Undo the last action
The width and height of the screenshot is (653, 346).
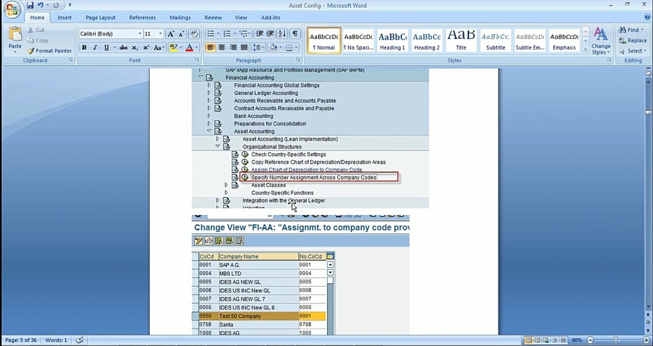click(40, 5)
